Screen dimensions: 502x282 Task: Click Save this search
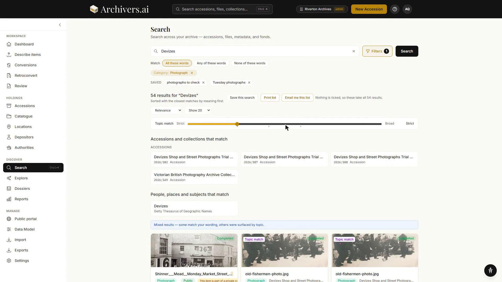pos(242,98)
